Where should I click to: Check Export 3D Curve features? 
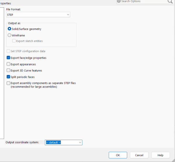point(8,70)
